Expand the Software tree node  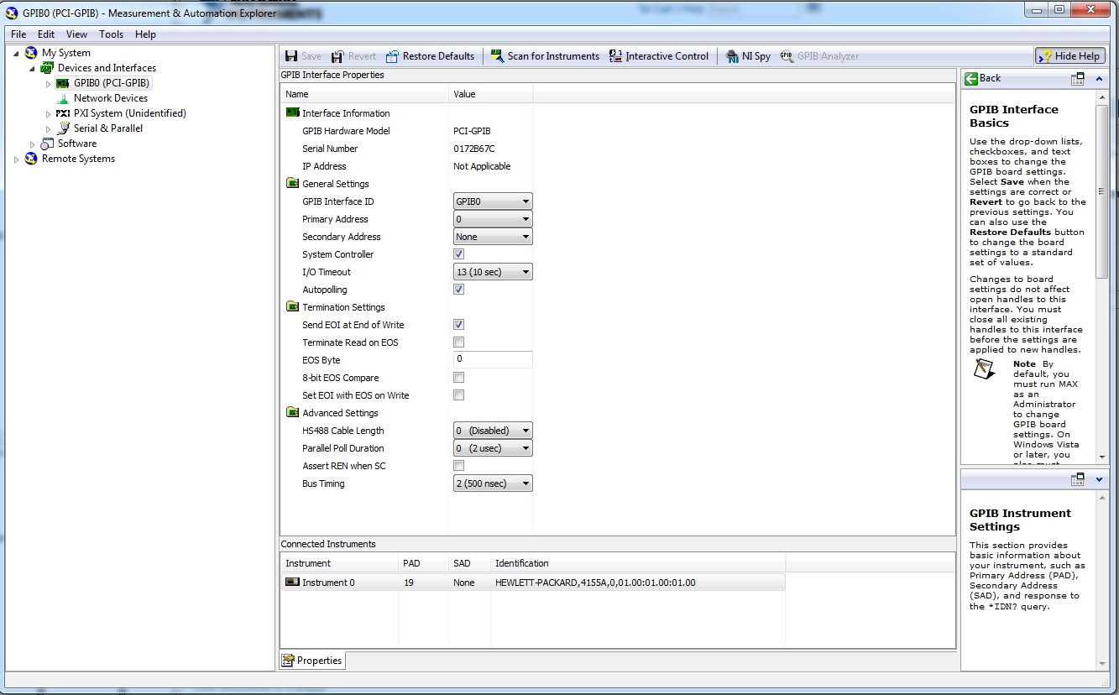tap(33, 144)
